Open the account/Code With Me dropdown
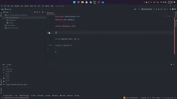177x99 pixels. click(x=136, y=9)
